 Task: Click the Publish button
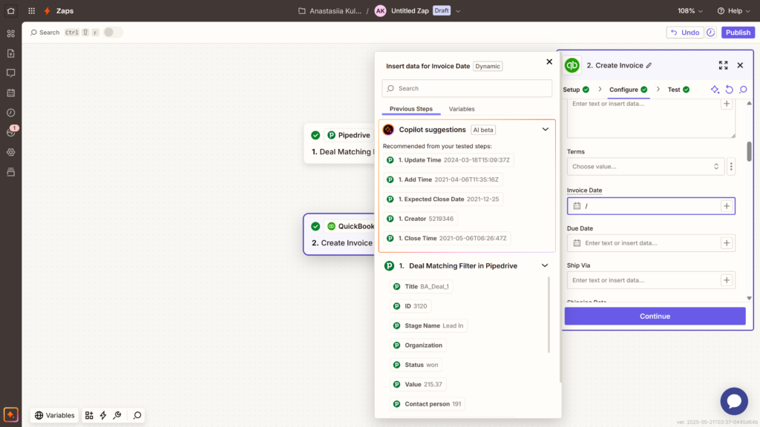[x=738, y=33]
